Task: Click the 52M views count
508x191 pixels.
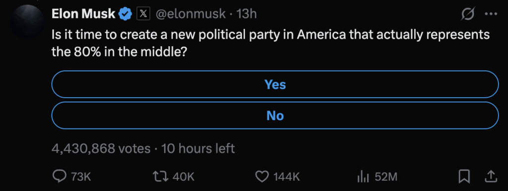Action: (386, 177)
